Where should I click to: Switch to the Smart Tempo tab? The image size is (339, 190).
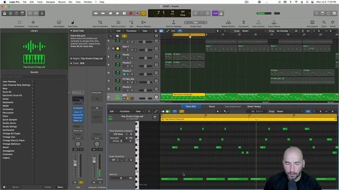tap(254, 107)
